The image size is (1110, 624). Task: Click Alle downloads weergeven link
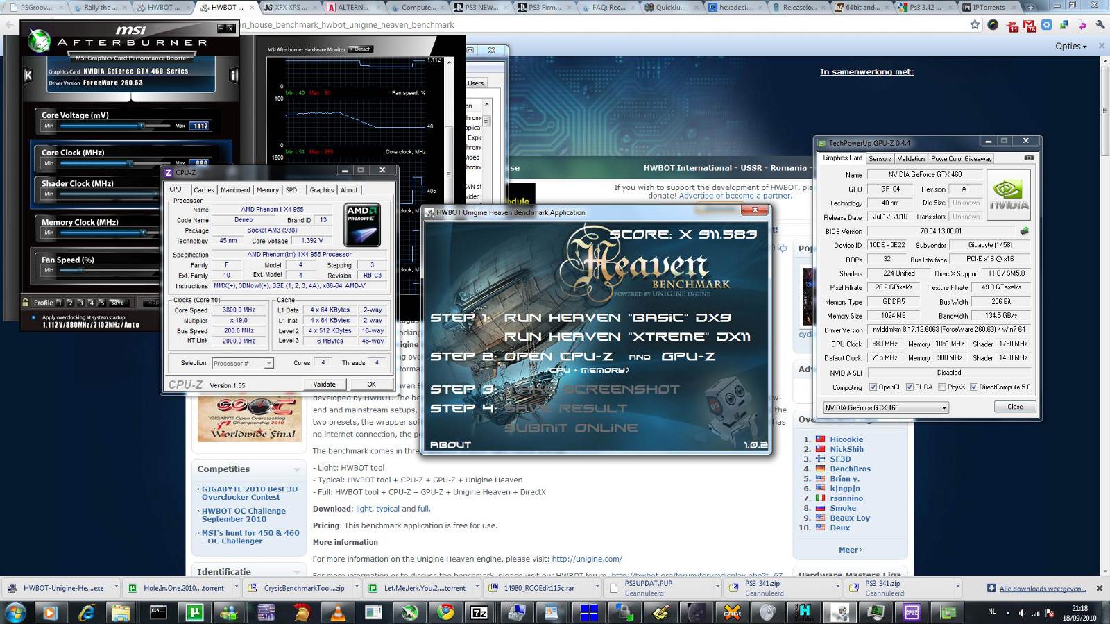(x=1043, y=589)
